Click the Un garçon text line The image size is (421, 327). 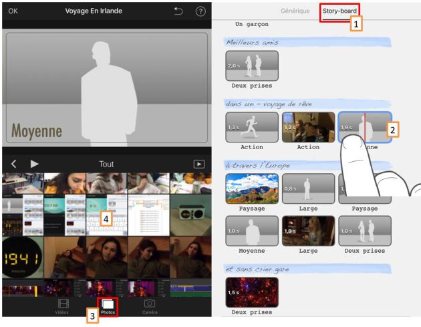[251, 24]
